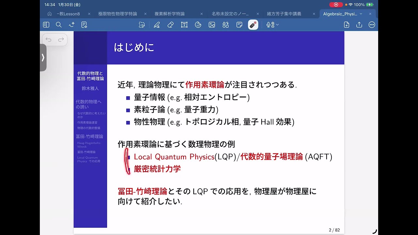The image size is (418, 235).
Task: Click the 物理の代数的整備 sidebar entry
Action: click(x=89, y=128)
